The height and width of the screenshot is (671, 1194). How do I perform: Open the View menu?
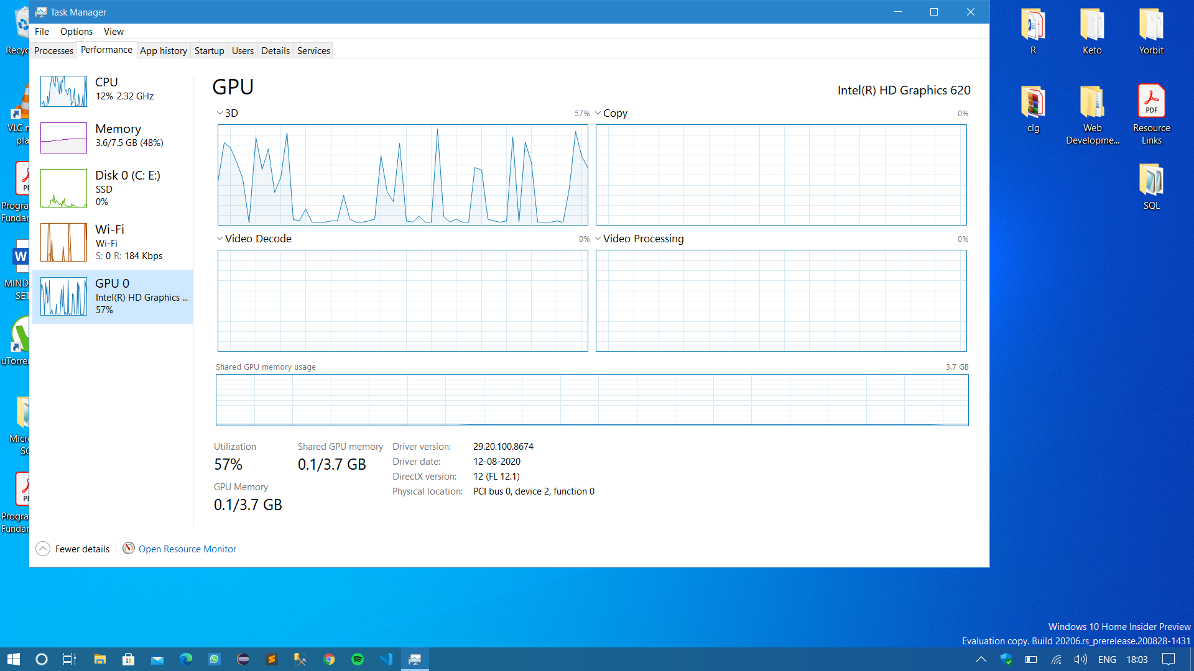point(113,31)
